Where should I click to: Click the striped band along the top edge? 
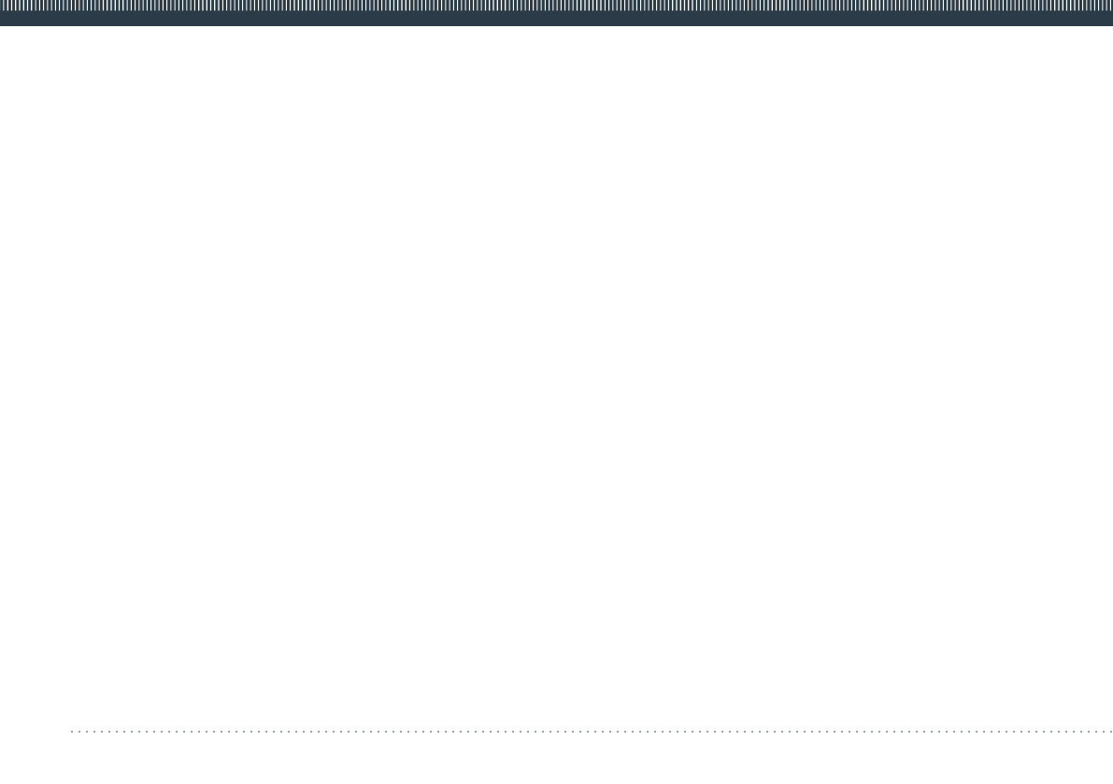click(x=557, y=5)
